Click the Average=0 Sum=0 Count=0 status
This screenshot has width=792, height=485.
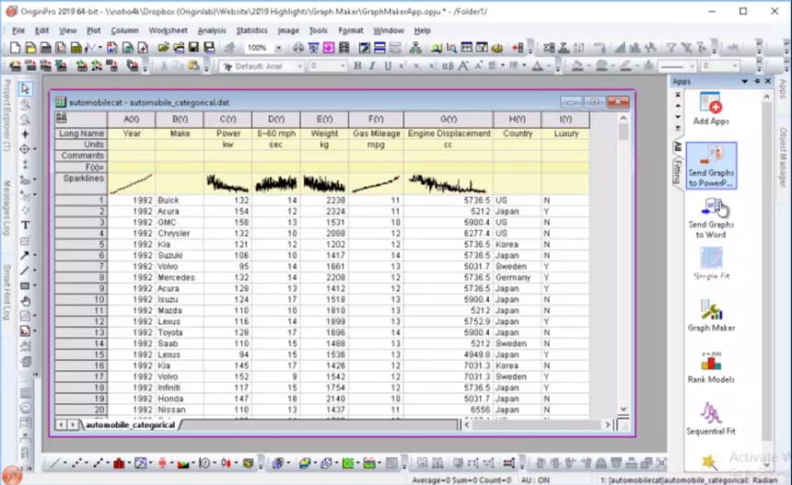click(x=461, y=480)
